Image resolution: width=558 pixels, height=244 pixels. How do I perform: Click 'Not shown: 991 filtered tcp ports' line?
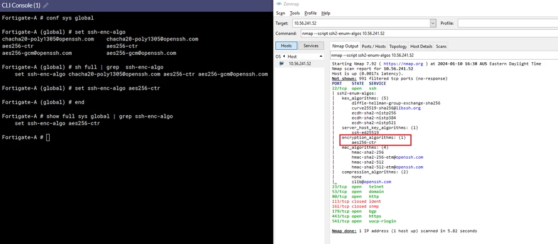tap(389, 78)
